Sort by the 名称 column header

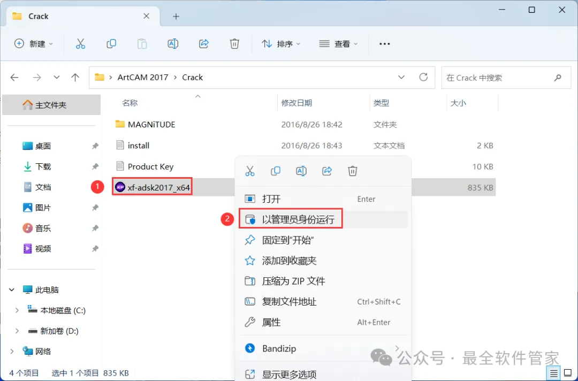pos(130,103)
